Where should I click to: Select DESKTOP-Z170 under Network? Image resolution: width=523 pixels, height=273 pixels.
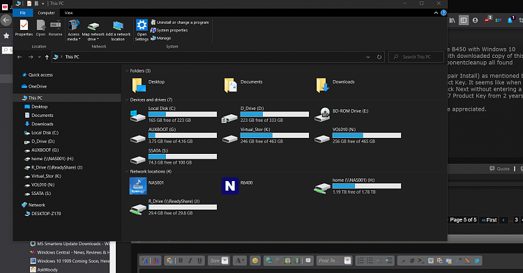click(x=43, y=214)
